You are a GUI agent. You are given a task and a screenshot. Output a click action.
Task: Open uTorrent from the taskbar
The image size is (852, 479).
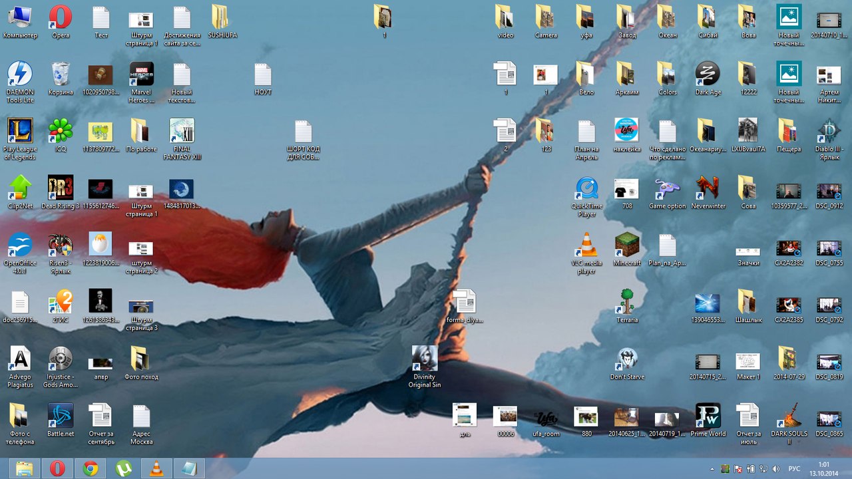pyautogui.click(x=123, y=468)
